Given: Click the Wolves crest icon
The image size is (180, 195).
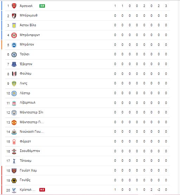Looking at the screenshot, I should click(14, 180).
